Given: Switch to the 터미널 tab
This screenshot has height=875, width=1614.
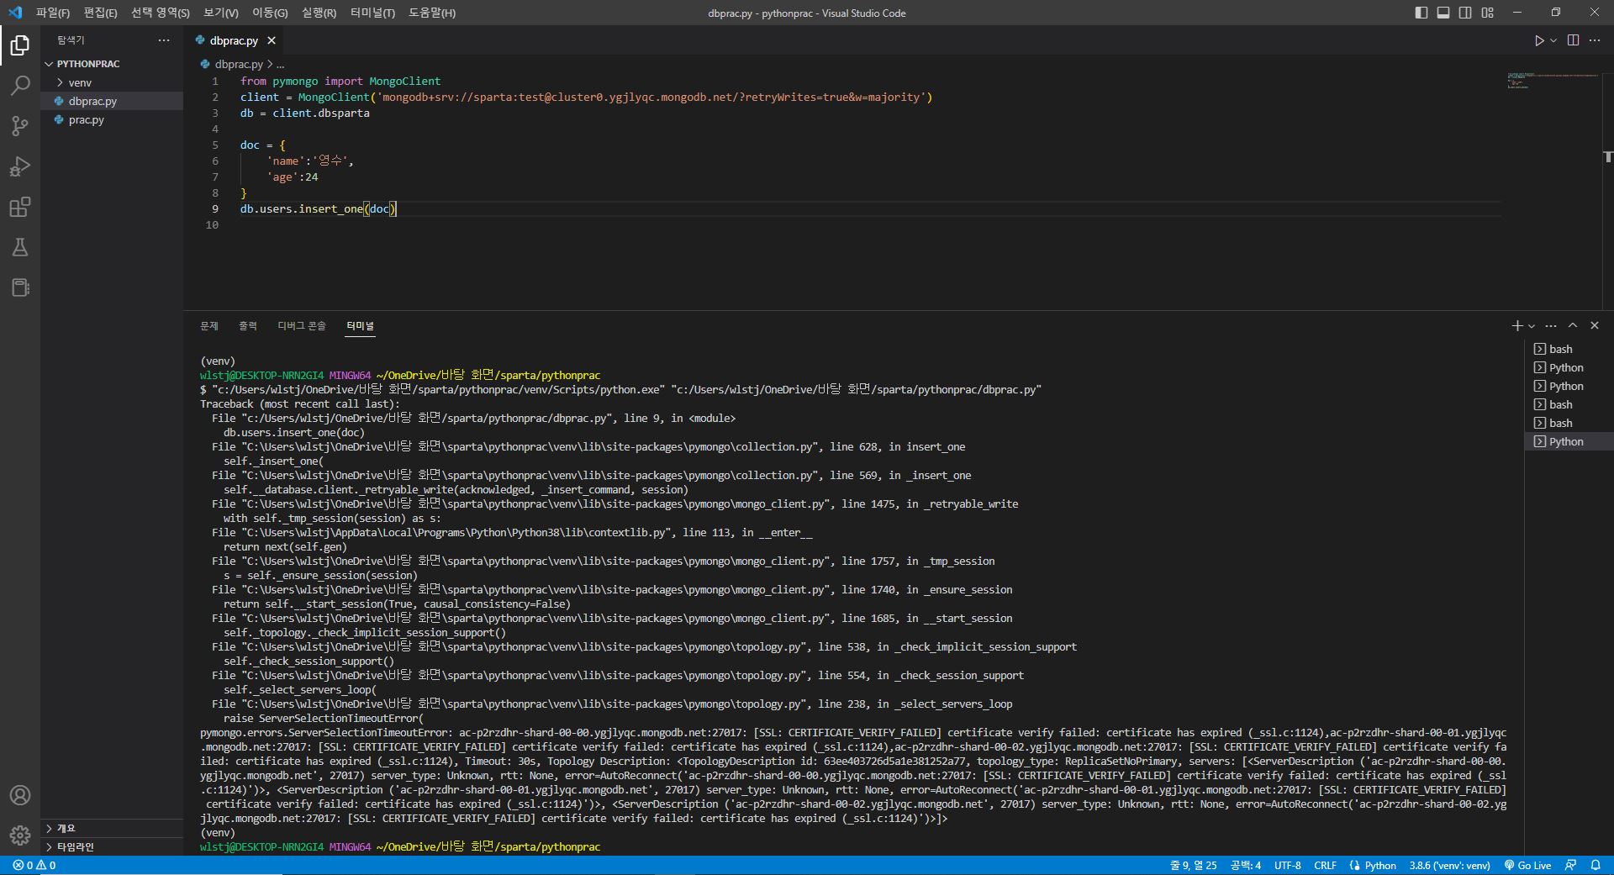Looking at the screenshot, I should 361,325.
